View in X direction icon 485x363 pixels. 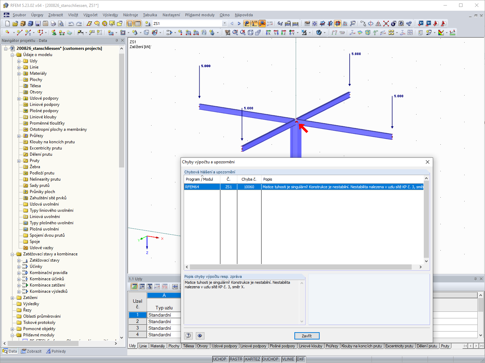268,33
